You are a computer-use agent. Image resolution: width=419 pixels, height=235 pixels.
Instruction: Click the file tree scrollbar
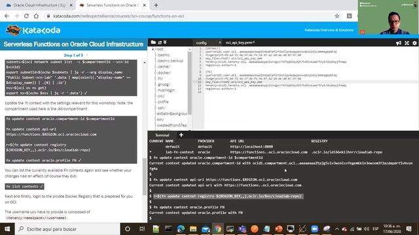(189, 83)
